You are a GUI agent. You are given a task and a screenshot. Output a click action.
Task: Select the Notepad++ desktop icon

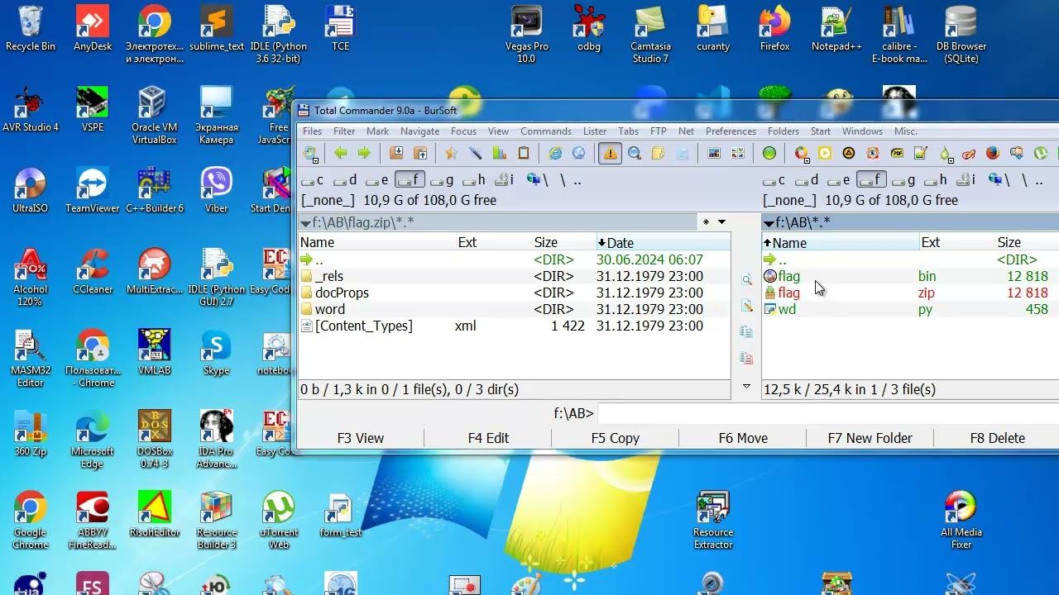click(837, 29)
